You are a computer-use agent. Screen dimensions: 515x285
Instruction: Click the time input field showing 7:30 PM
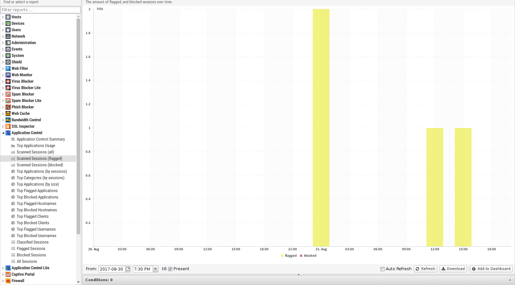tap(143, 269)
